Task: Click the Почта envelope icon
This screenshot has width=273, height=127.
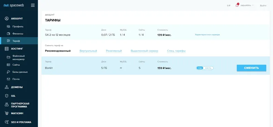Action: pyautogui.click(x=8, y=79)
